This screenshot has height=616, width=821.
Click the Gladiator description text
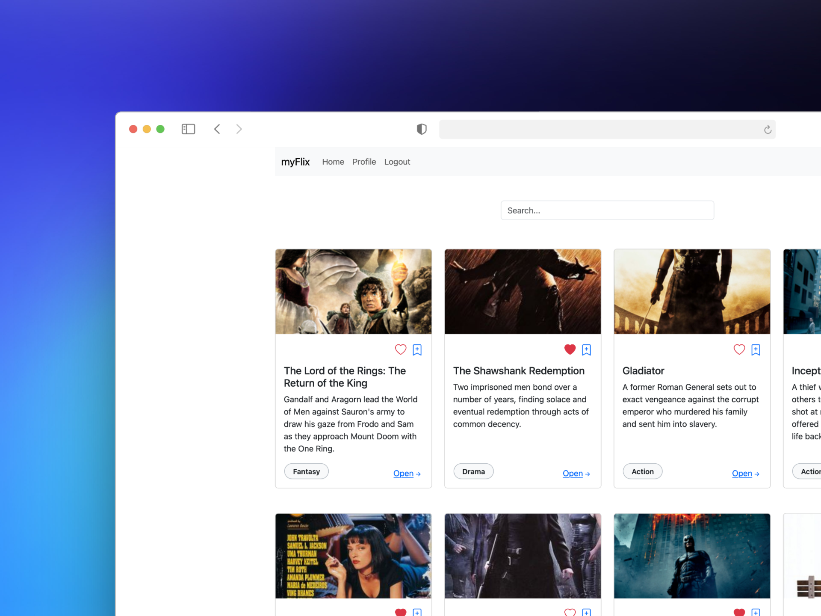(691, 406)
